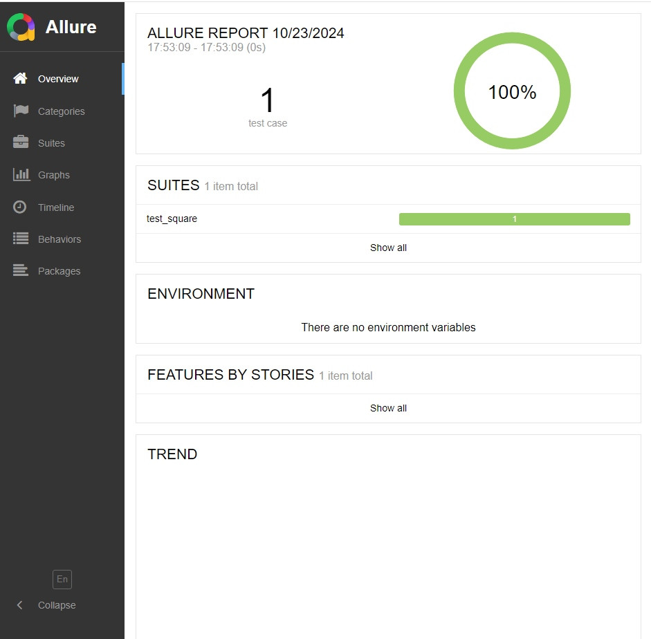Viewport: 651px width, 639px height.
Task: Go to Behaviors section
Action: click(x=62, y=239)
